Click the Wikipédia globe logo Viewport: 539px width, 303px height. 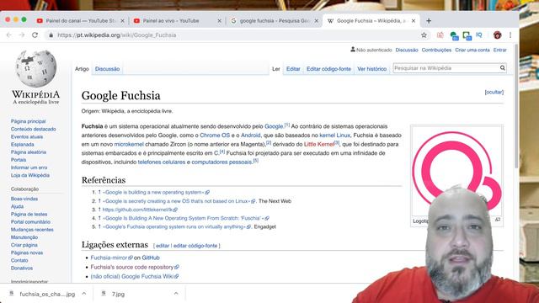point(36,69)
